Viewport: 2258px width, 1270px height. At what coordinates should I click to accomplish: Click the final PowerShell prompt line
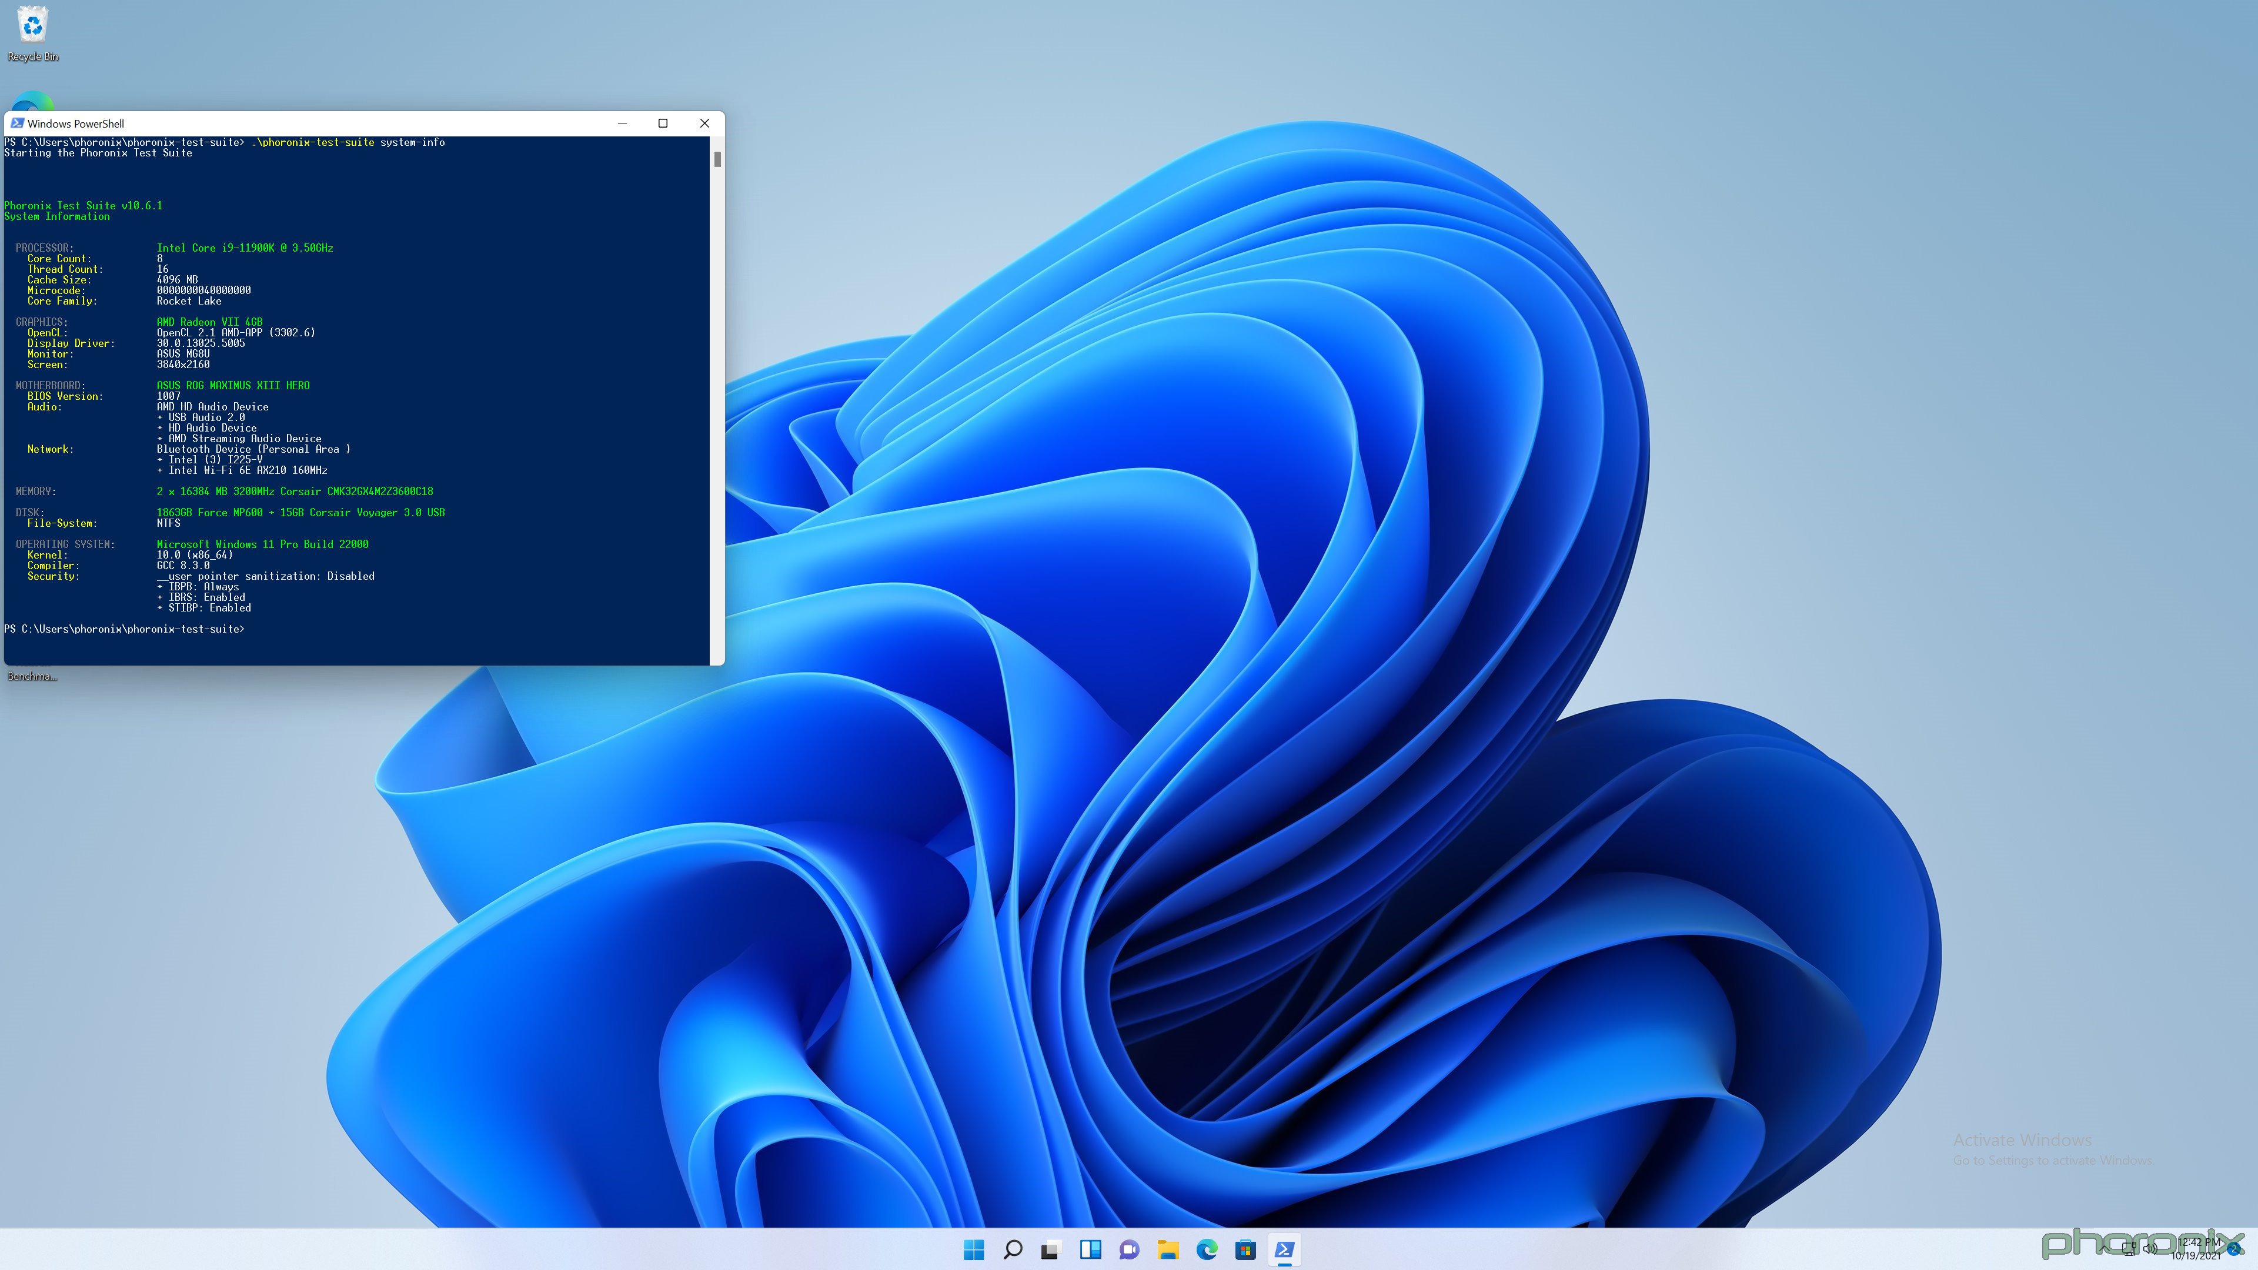(x=125, y=629)
